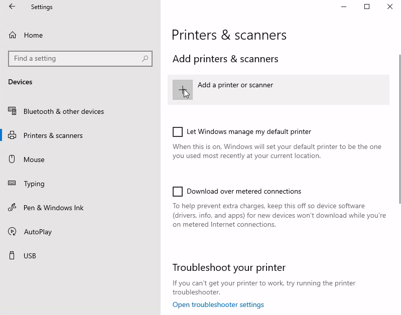The height and width of the screenshot is (315, 401).
Task: Open troubleshooter settings link
Action: [x=218, y=304]
